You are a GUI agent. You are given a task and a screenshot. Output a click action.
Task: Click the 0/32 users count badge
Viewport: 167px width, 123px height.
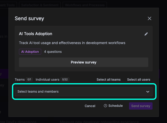point(65,80)
